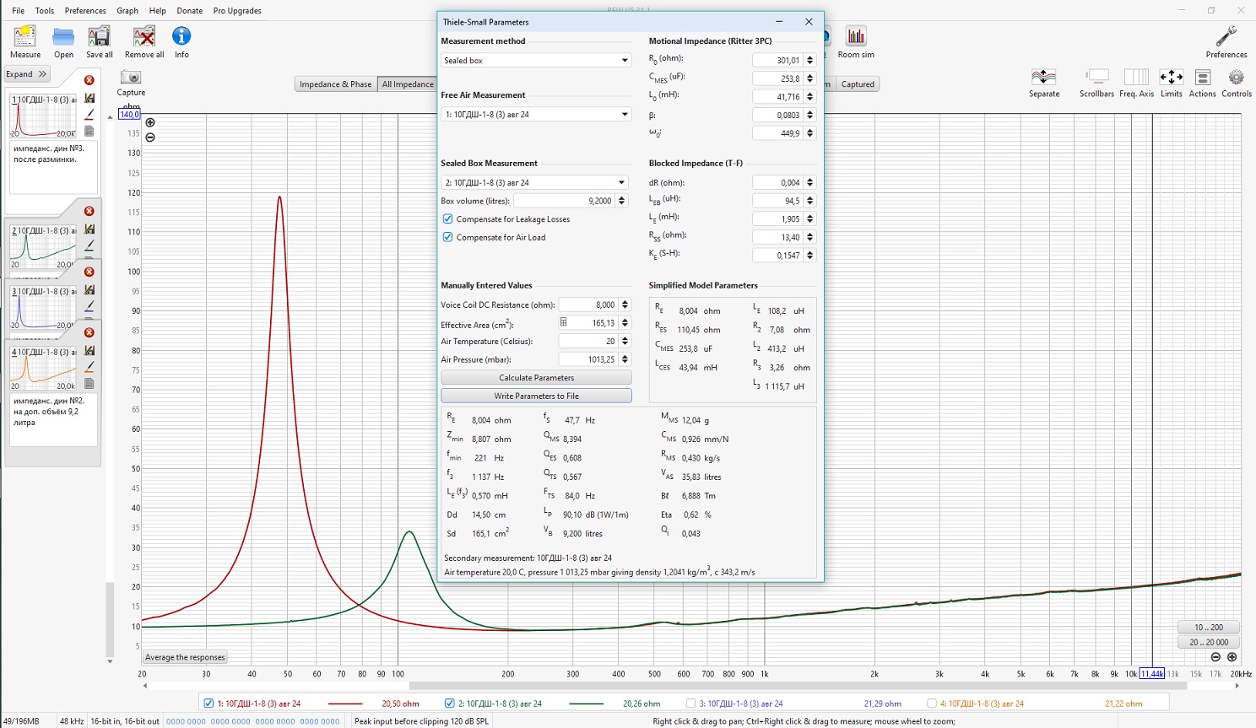Open the Help menu
Screen dimensions: 1256x728
(157, 11)
